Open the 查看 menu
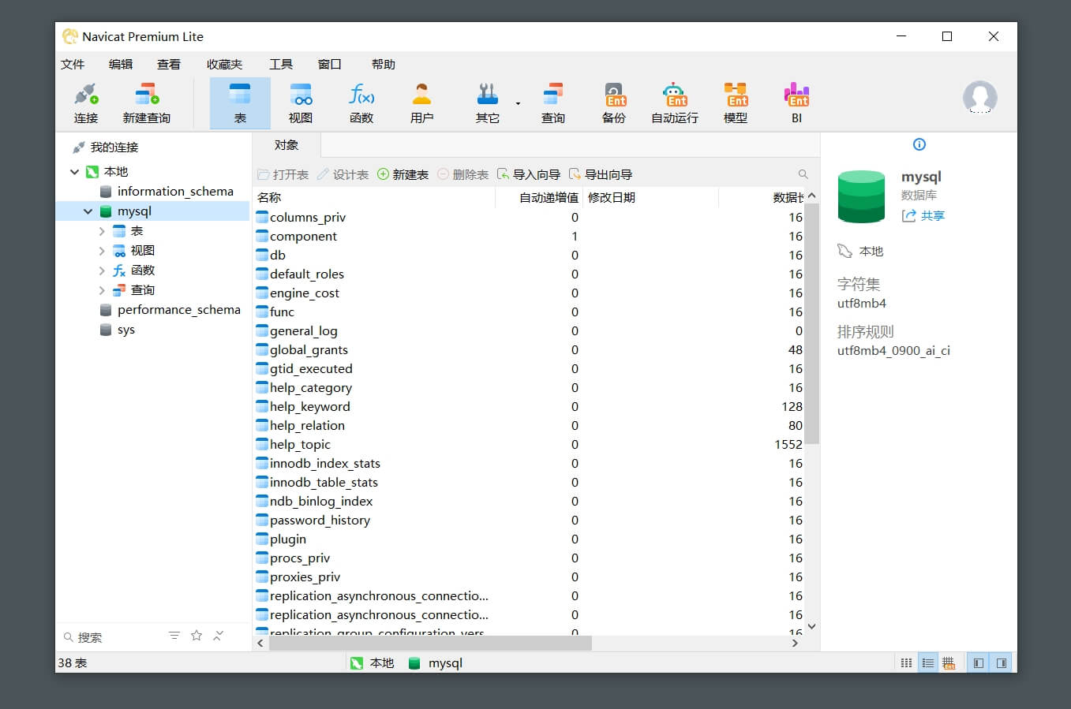Viewport: 1071px width, 709px height. (x=169, y=65)
